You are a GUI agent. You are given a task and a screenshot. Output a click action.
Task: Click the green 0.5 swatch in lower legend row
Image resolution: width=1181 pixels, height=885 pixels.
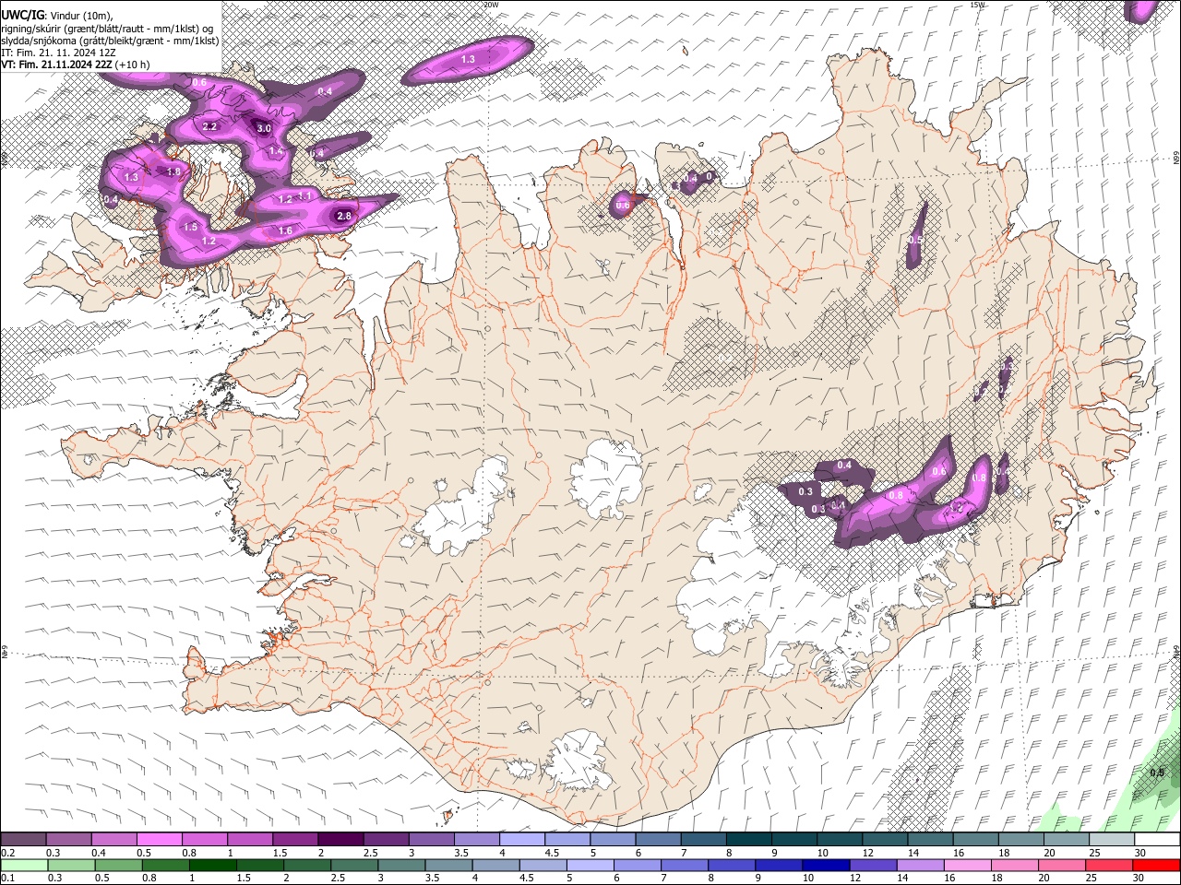click(118, 865)
